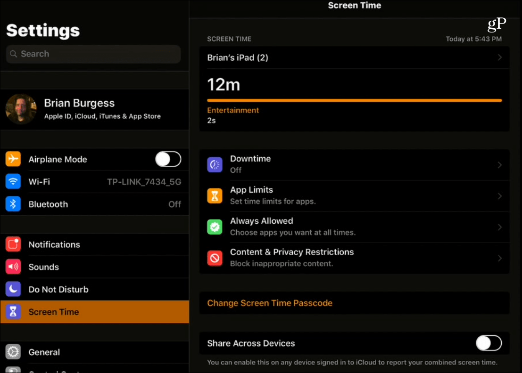Open Always Allowed settings label
The image size is (522, 373).
(x=262, y=221)
